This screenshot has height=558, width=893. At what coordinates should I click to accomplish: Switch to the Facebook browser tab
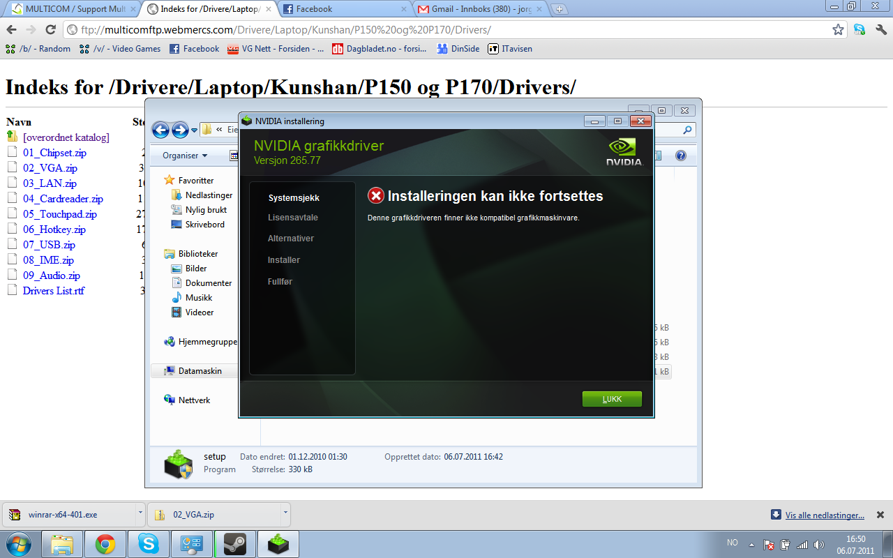coord(344,9)
